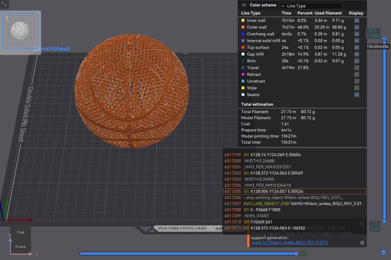Click the Cost value 1.61
Image resolution: width=391 pixels, height=260 pixels.
(285, 124)
